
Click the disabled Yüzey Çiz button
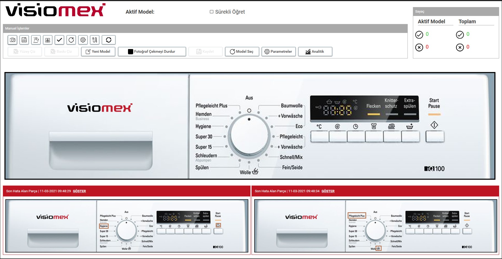[25, 52]
